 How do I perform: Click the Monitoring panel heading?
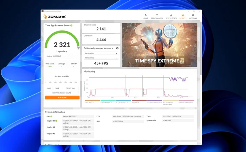pos(89,71)
